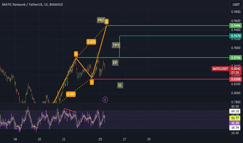Select the C point marker
The width and height of the screenshot is (243, 143).
pos(92,82)
